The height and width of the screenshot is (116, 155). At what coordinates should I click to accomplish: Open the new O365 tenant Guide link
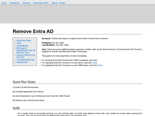[100, 65]
